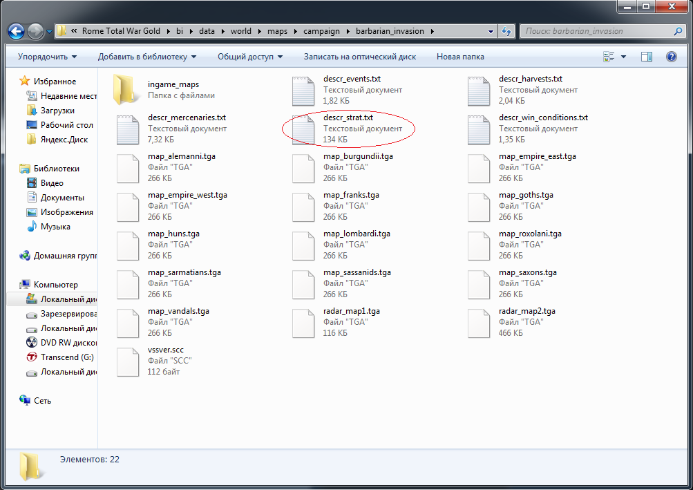The width and height of the screenshot is (693, 490).
Task: Select the descr_strat.txt file icon
Action: coord(303,129)
